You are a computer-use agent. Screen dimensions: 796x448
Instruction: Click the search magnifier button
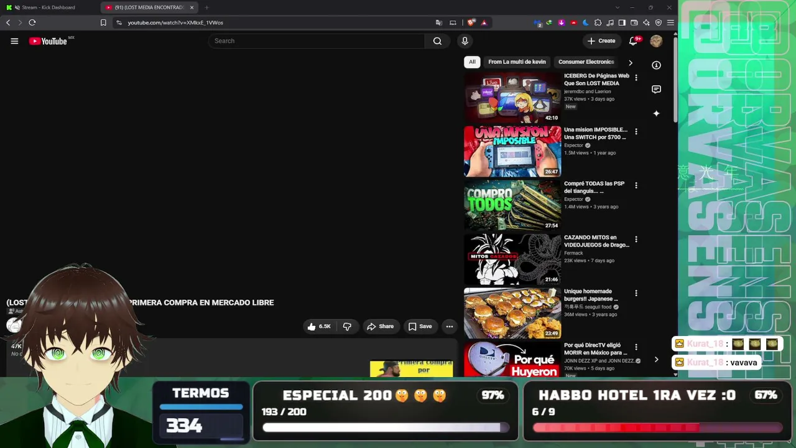click(x=437, y=41)
